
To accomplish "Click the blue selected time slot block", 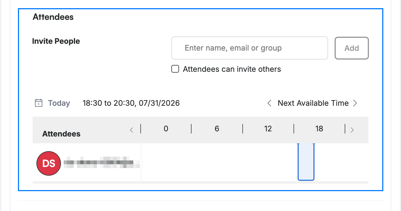I will pyautogui.click(x=306, y=162).
